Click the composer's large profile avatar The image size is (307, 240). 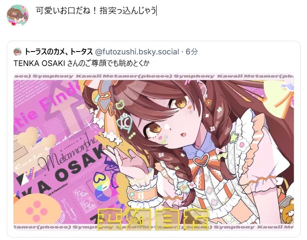17,15
